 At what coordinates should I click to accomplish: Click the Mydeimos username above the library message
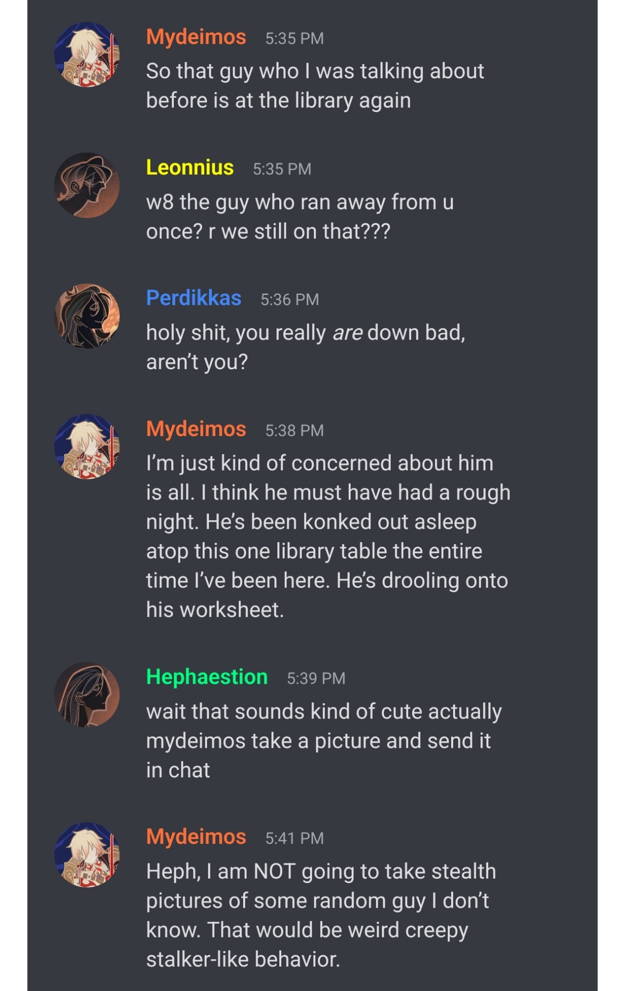[196, 37]
